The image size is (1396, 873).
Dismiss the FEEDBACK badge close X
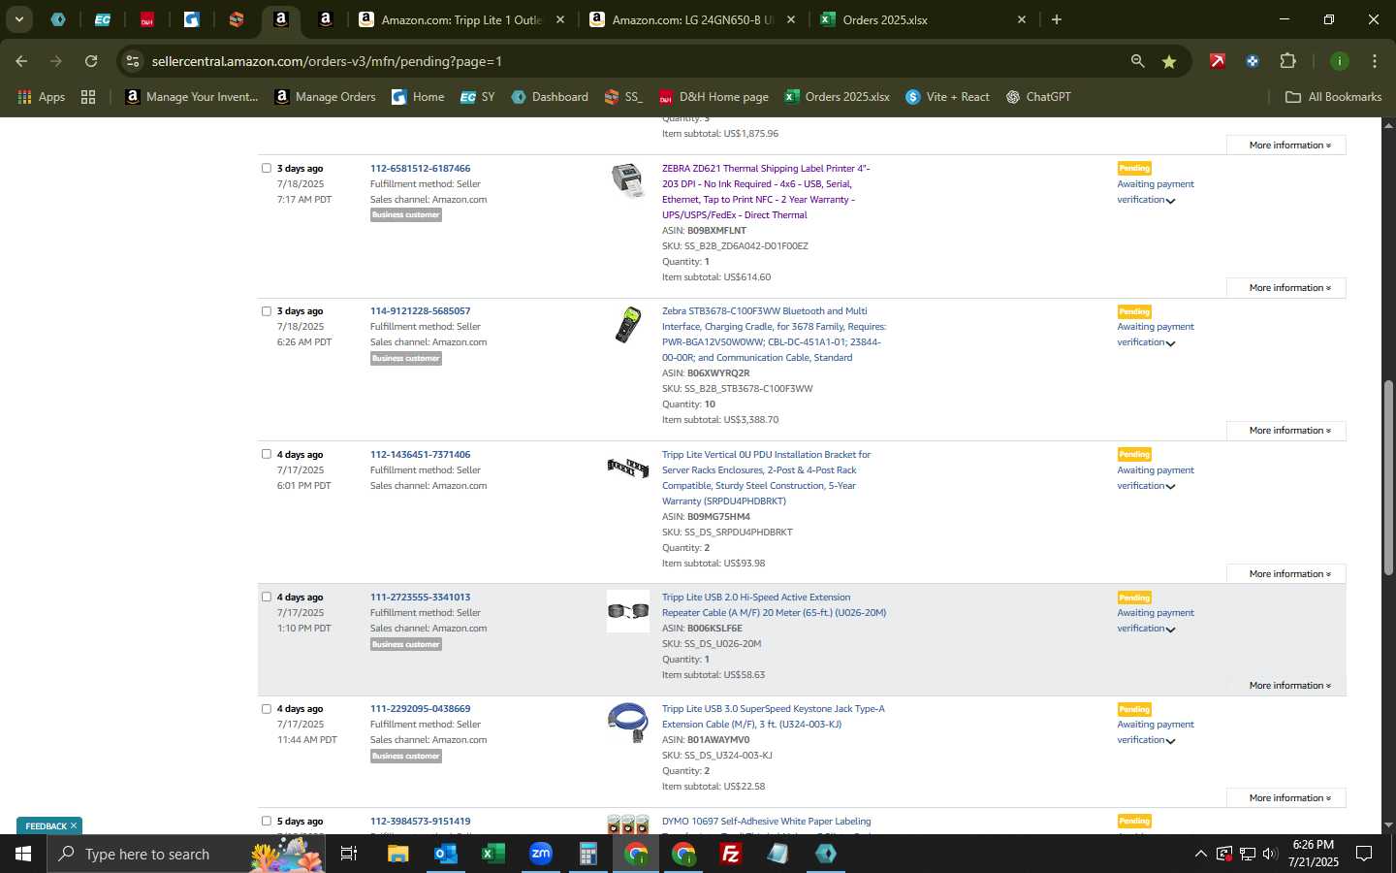(x=74, y=825)
